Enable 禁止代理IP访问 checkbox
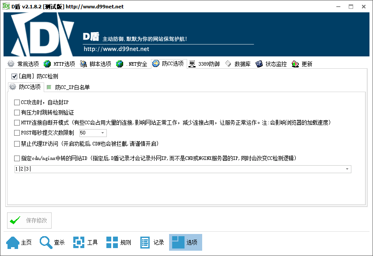 tap(17, 144)
